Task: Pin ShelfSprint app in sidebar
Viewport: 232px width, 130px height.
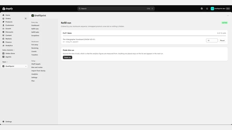Action: click(x=26, y=66)
